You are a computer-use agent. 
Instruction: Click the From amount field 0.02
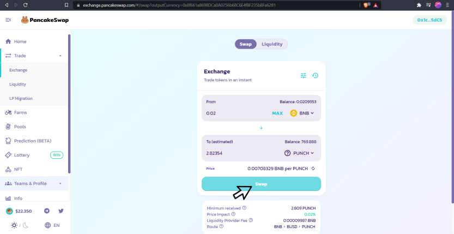pyautogui.click(x=237, y=113)
